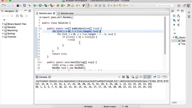Click the editor vertical scrollbar
192x108 pixels.
point(165,35)
